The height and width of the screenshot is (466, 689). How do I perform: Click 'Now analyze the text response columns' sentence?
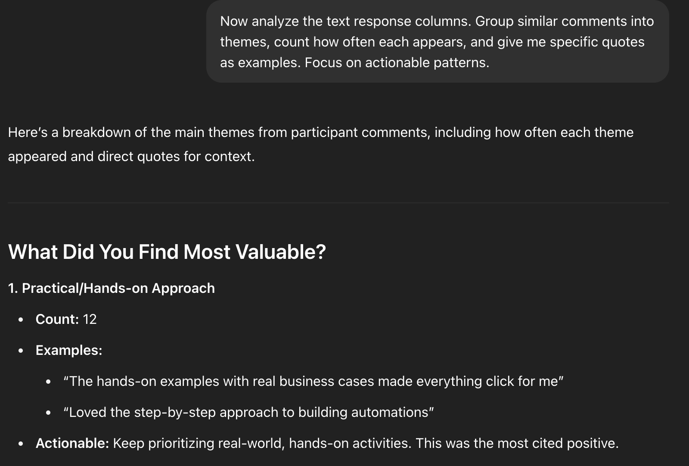[346, 21]
